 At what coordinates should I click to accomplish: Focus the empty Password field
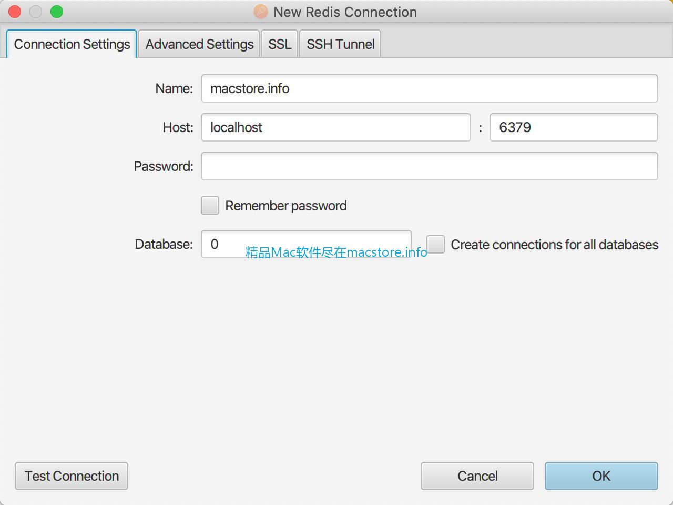pos(429,166)
